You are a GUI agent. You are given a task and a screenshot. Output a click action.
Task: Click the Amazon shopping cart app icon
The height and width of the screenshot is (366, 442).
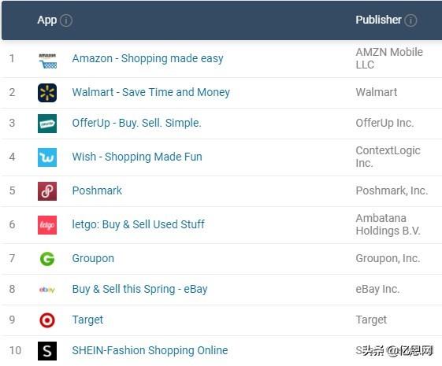coord(47,61)
